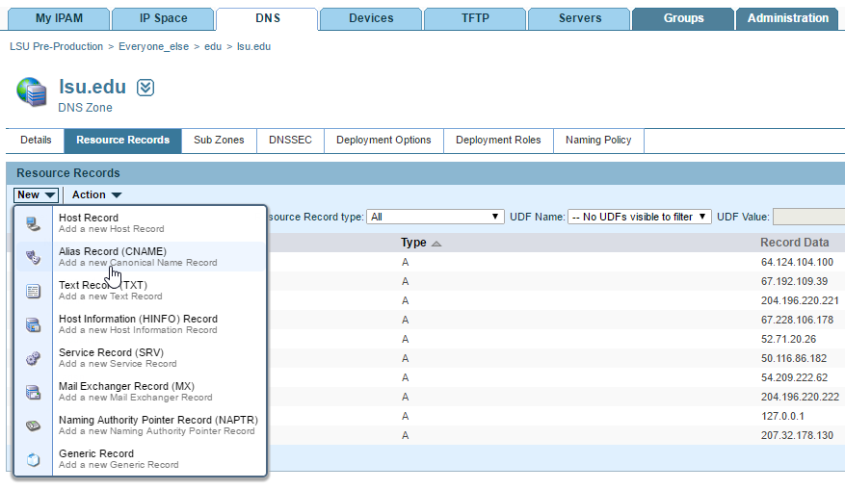Open the New records dropdown
845x490 pixels.
(36, 194)
